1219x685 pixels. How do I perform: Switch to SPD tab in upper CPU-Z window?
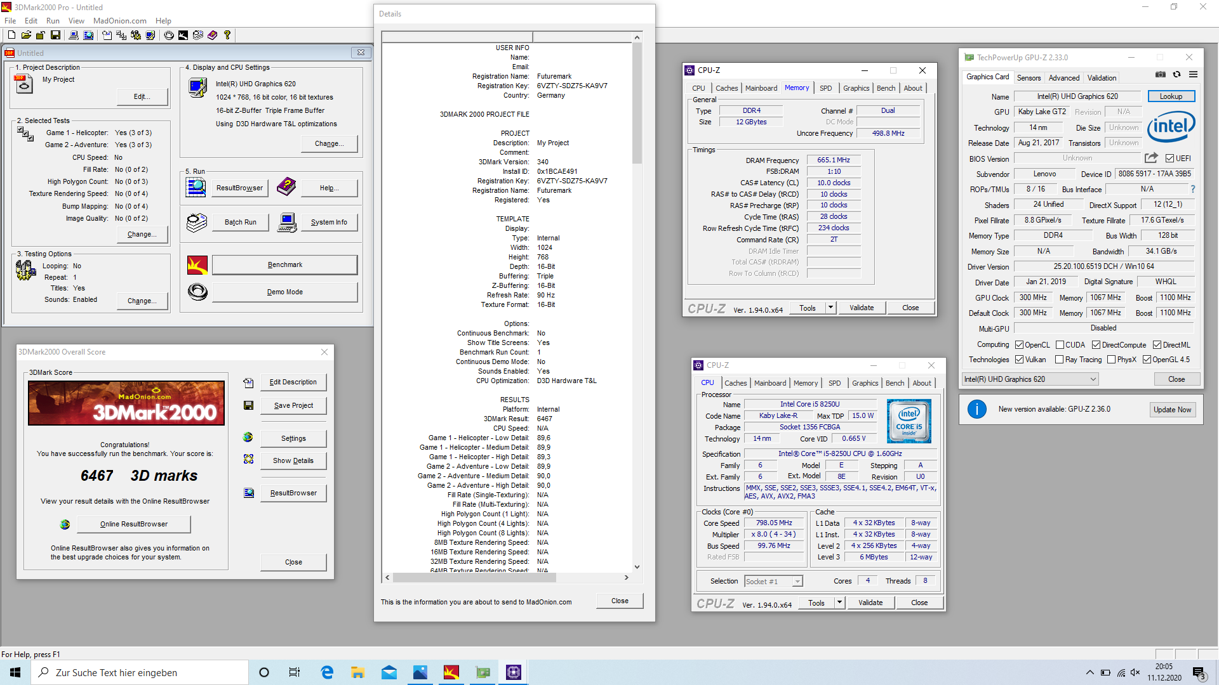(x=825, y=88)
